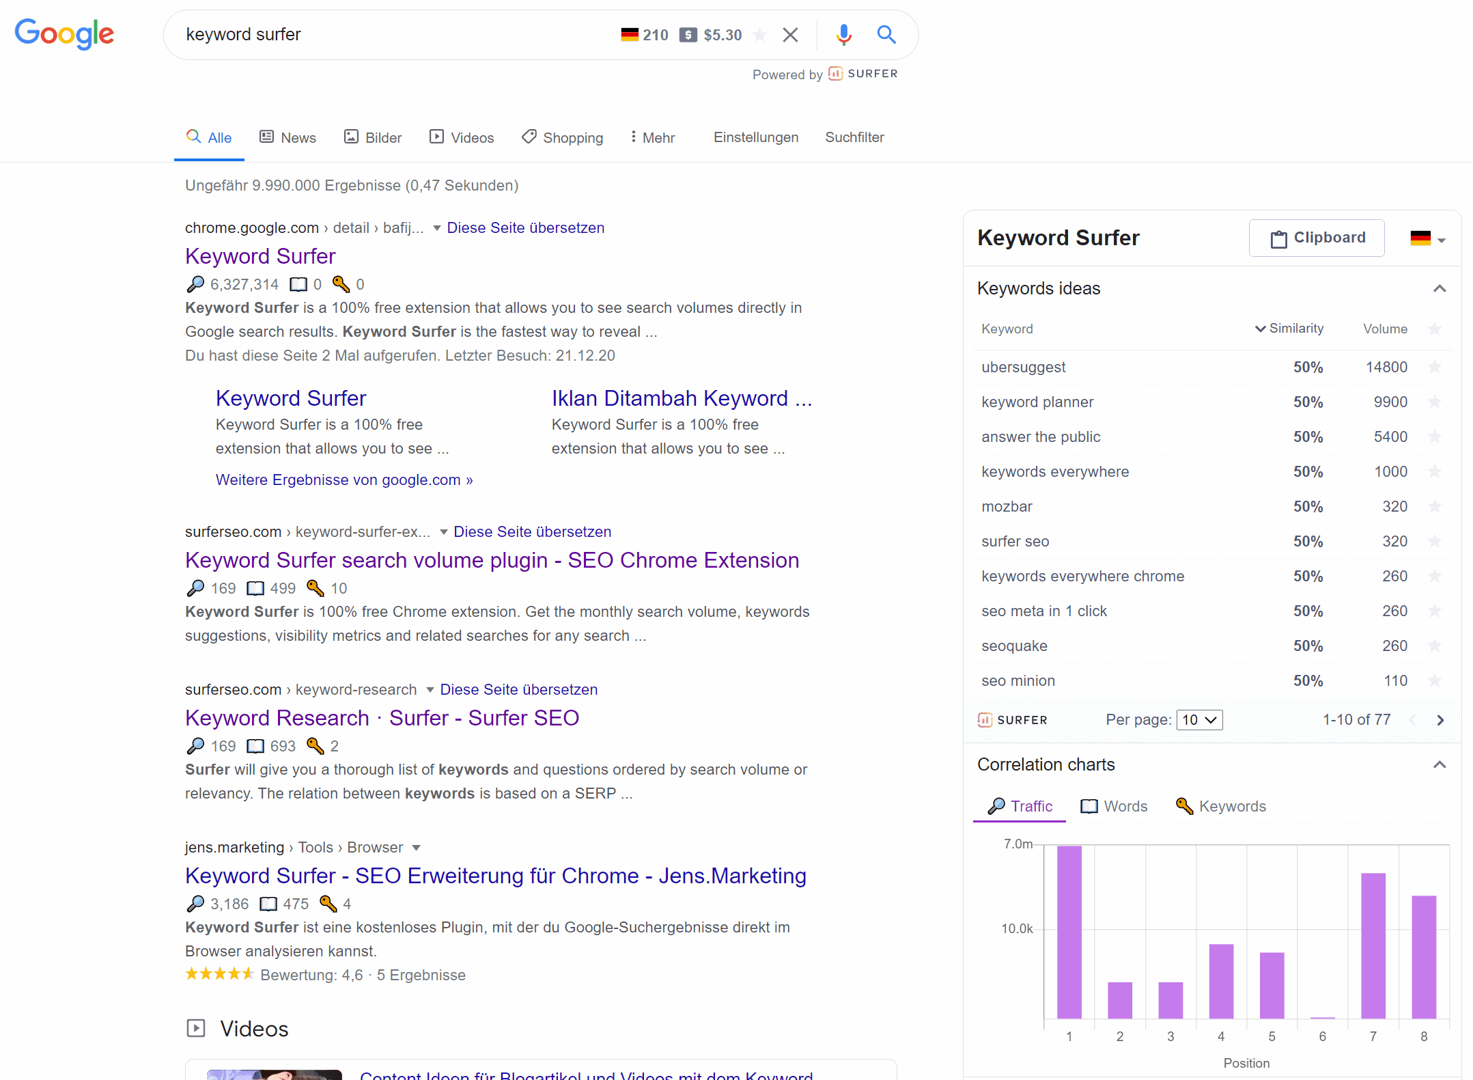Click the German flag icon in the search bar
Image resolution: width=1473 pixels, height=1080 pixels.
pos(628,34)
